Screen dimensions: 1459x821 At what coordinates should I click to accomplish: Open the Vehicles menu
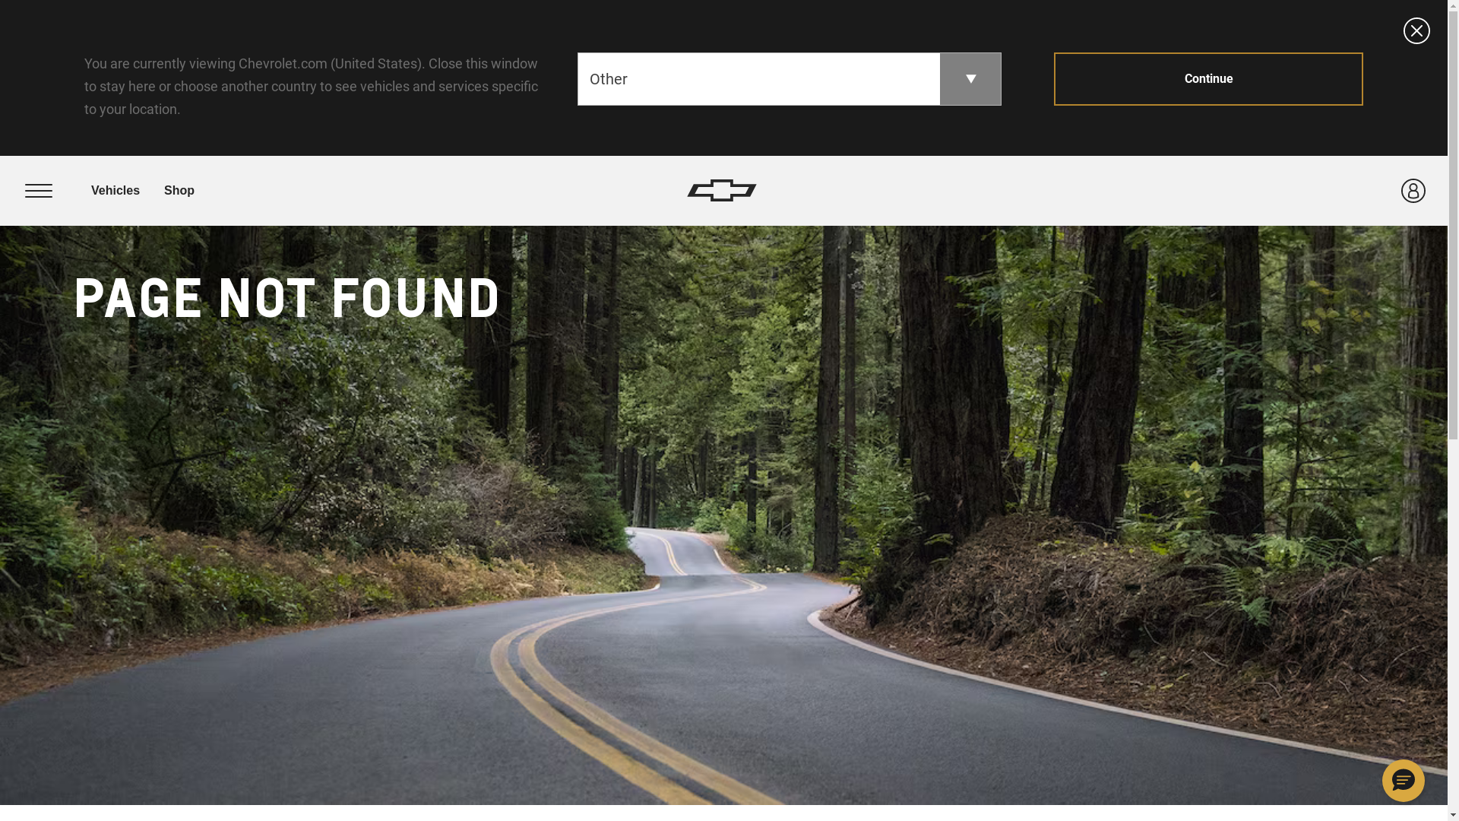pos(116,191)
